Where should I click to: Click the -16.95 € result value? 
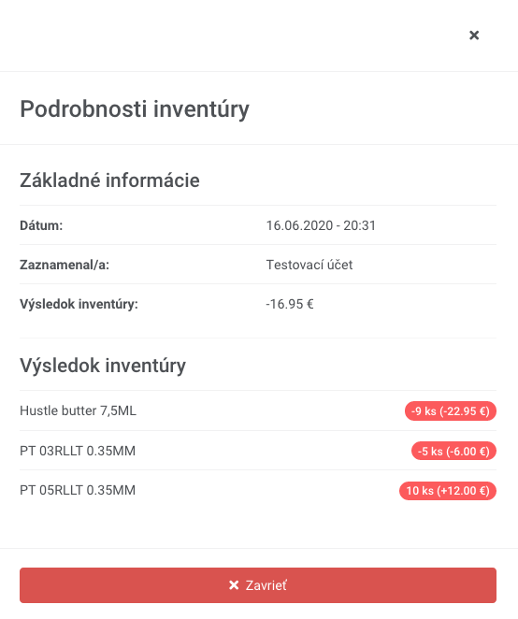(x=290, y=304)
